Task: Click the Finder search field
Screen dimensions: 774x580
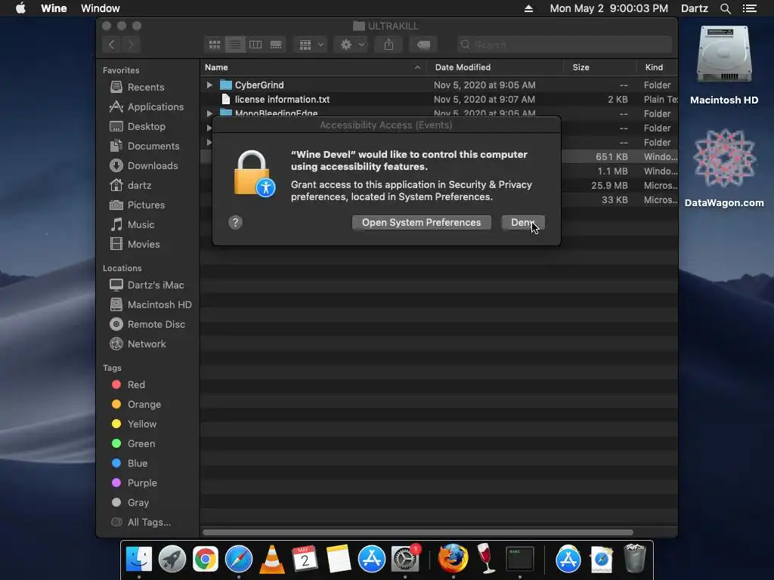Action: (564, 45)
